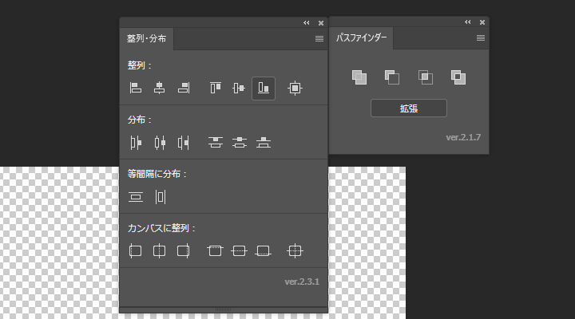The height and width of the screenshot is (319, 575).
Task: Align to canvas center icon
Action: (x=295, y=251)
